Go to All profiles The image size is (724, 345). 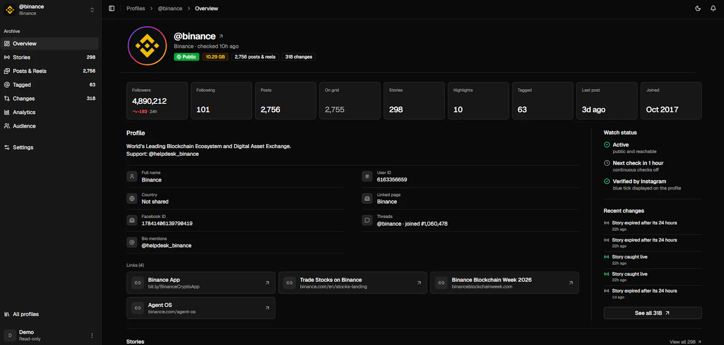tap(50, 314)
